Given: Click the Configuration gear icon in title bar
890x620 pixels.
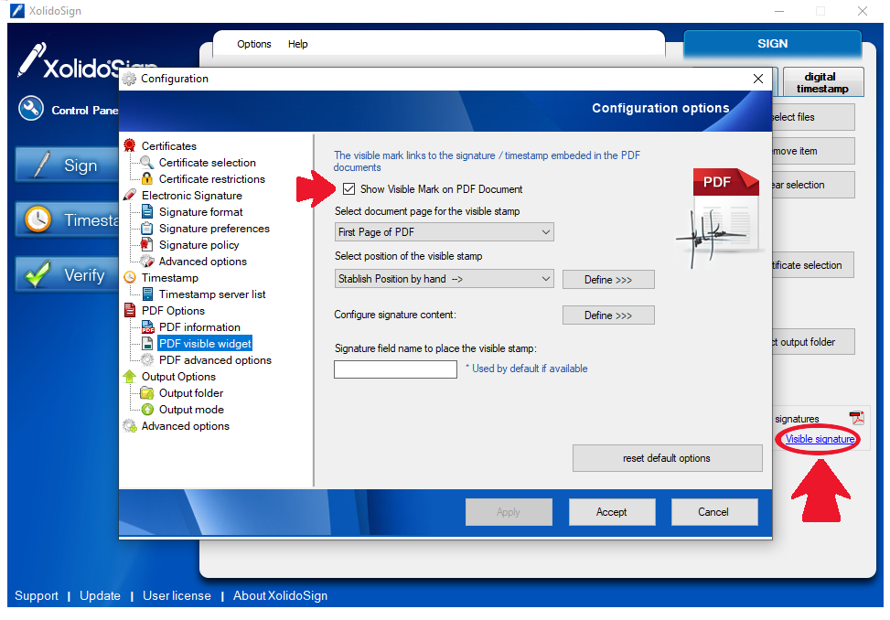Looking at the screenshot, I should [x=130, y=79].
